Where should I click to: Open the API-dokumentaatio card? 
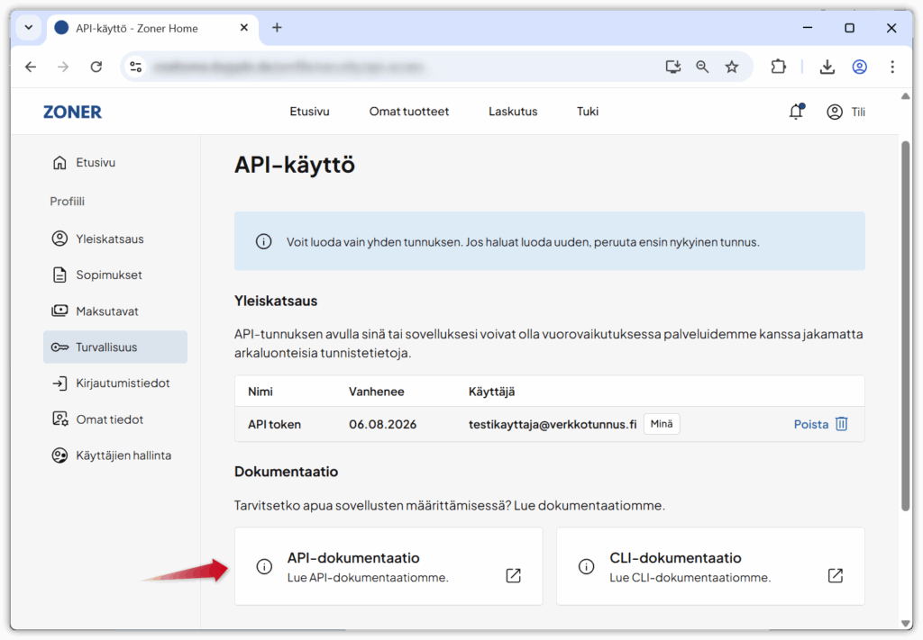click(x=388, y=566)
